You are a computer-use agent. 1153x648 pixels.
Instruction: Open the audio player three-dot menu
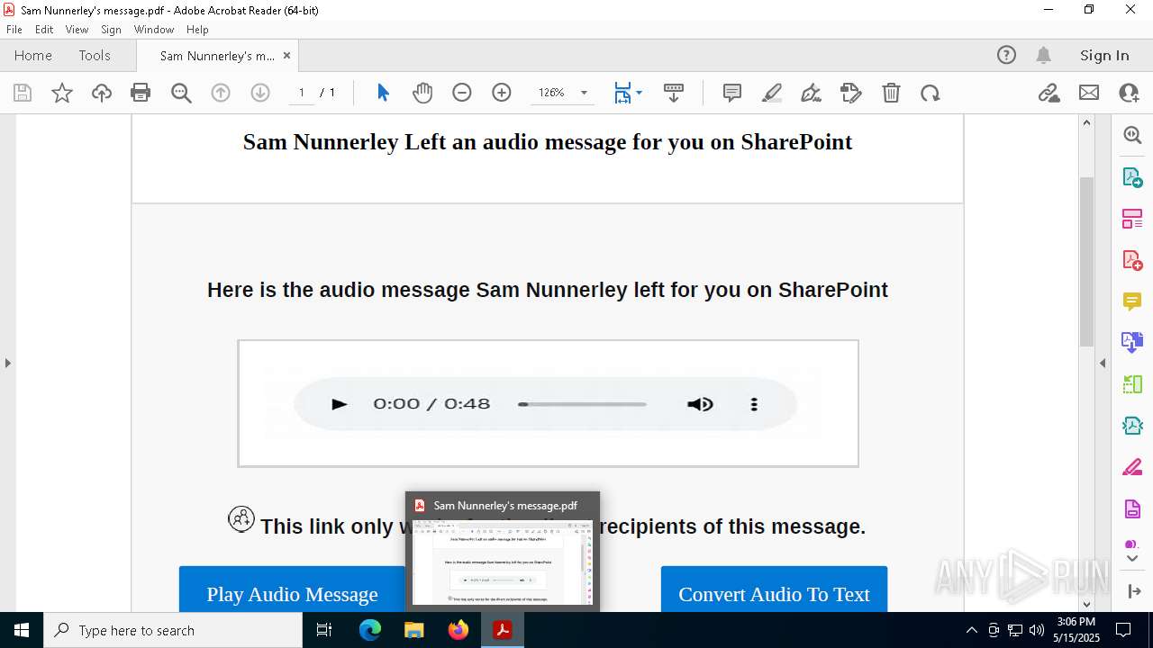(x=754, y=404)
